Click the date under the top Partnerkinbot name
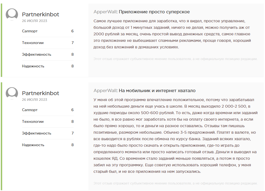 (x=35, y=21)
